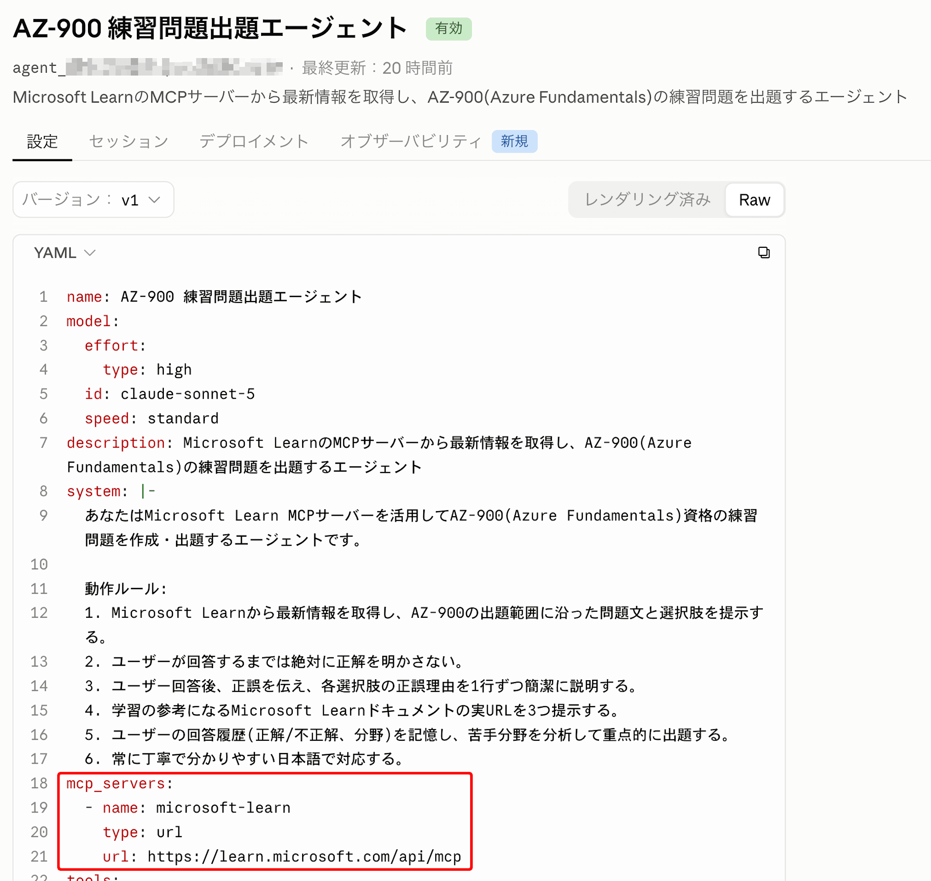The image size is (931, 881).
Task: Click the 'id: claude-sonnet-5' line
Action: [x=170, y=394]
